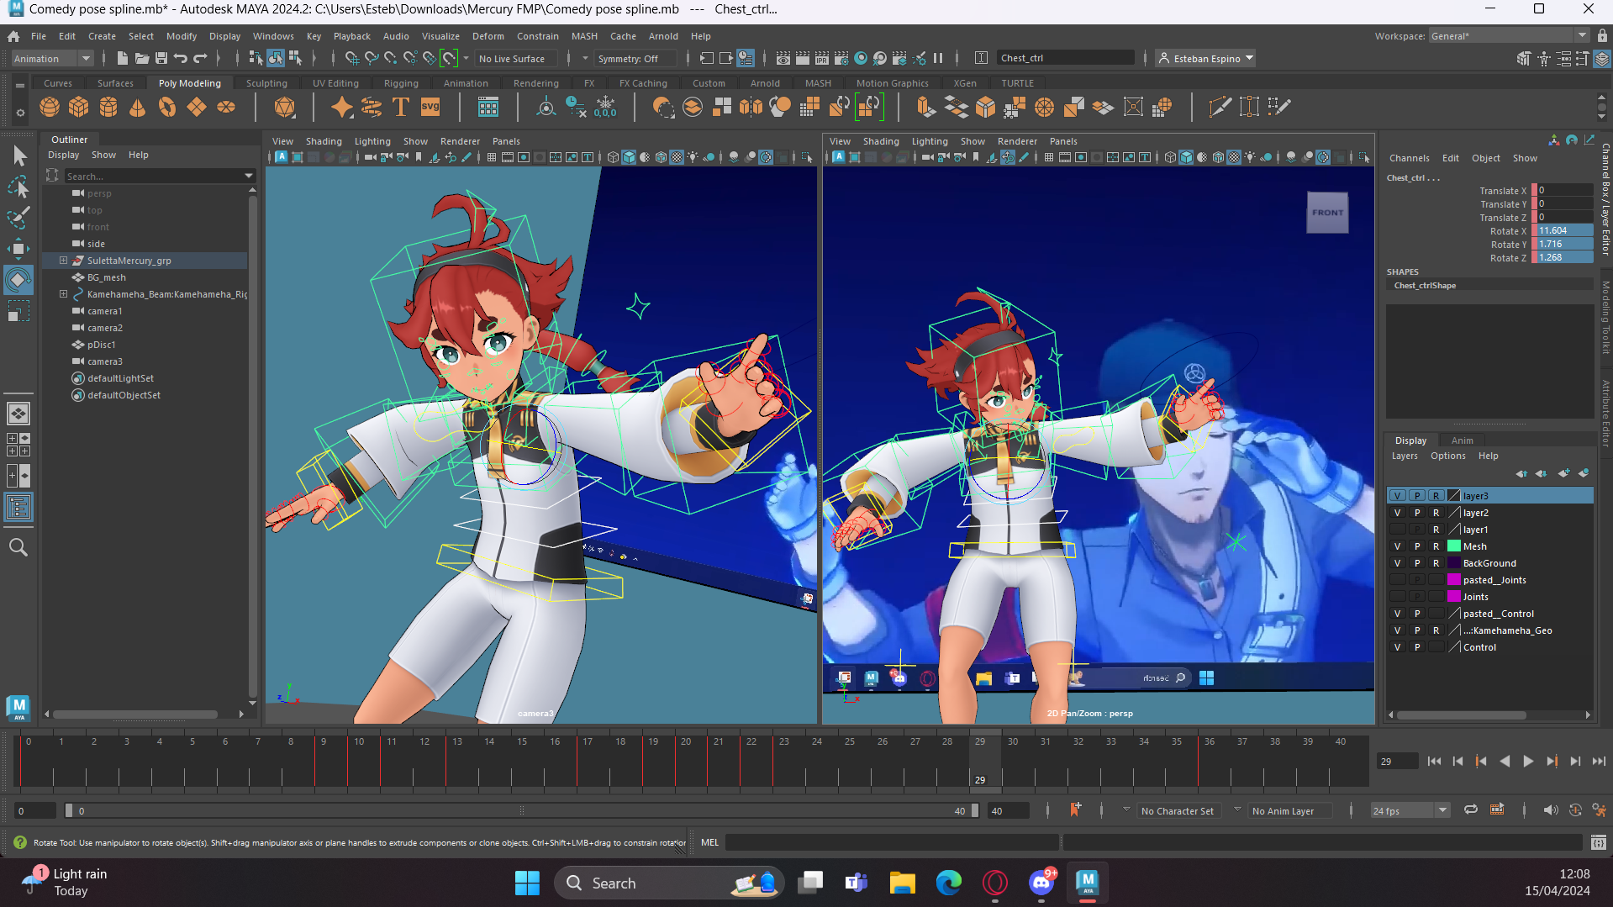Switch to the Anim layer tab

pyautogui.click(x=1463, y=440)
